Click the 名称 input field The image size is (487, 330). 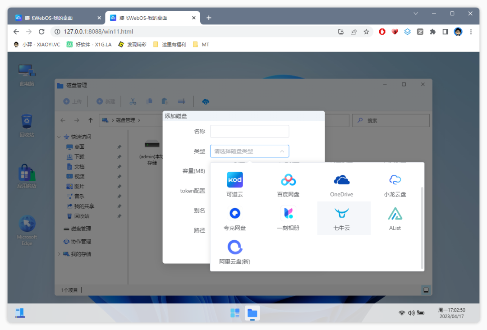[249, 131]
